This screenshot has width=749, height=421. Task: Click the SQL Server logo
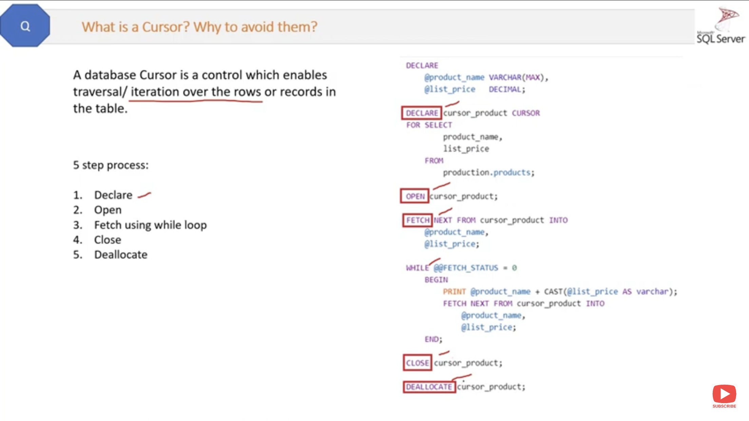point(721,26)
